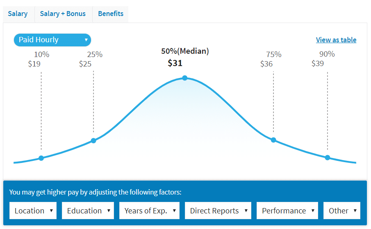Expand the Location dropdown
This screenshot has width=371, height=229.
point(34,211)
